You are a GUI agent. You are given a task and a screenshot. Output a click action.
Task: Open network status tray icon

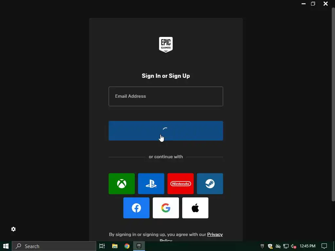coord(286,246)
